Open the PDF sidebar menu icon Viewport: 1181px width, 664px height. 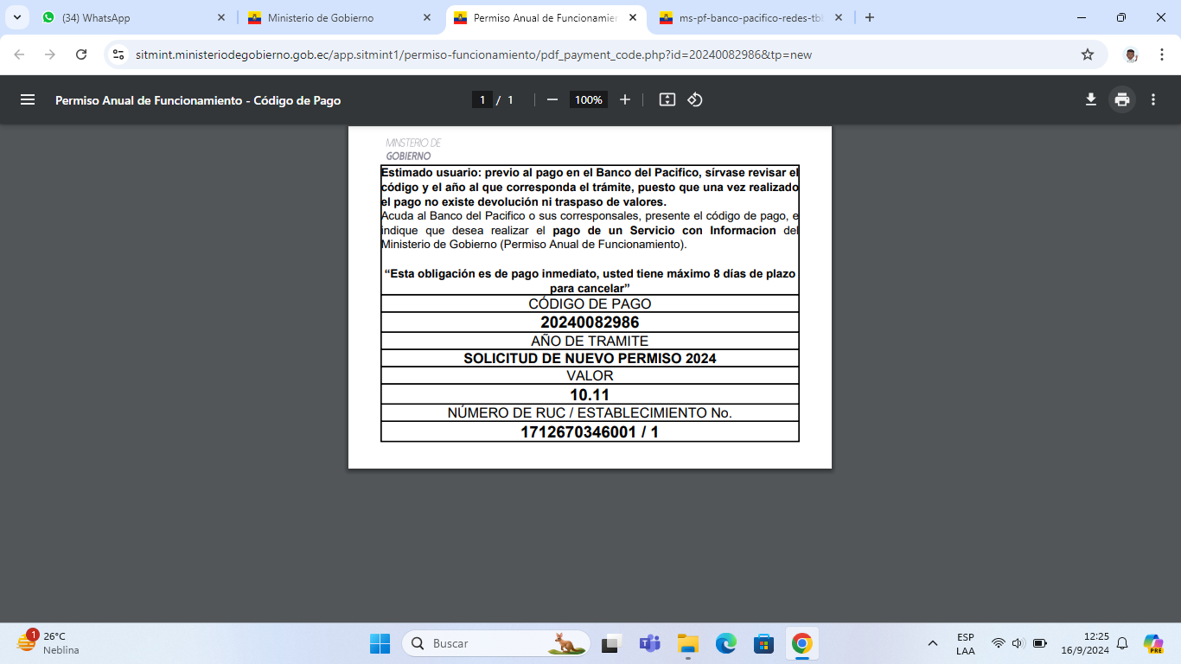coord(28,99)
